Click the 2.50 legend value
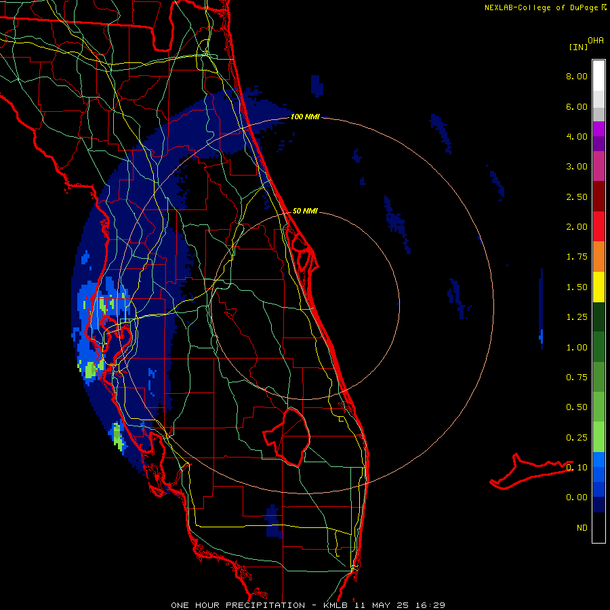 point(577,197)
